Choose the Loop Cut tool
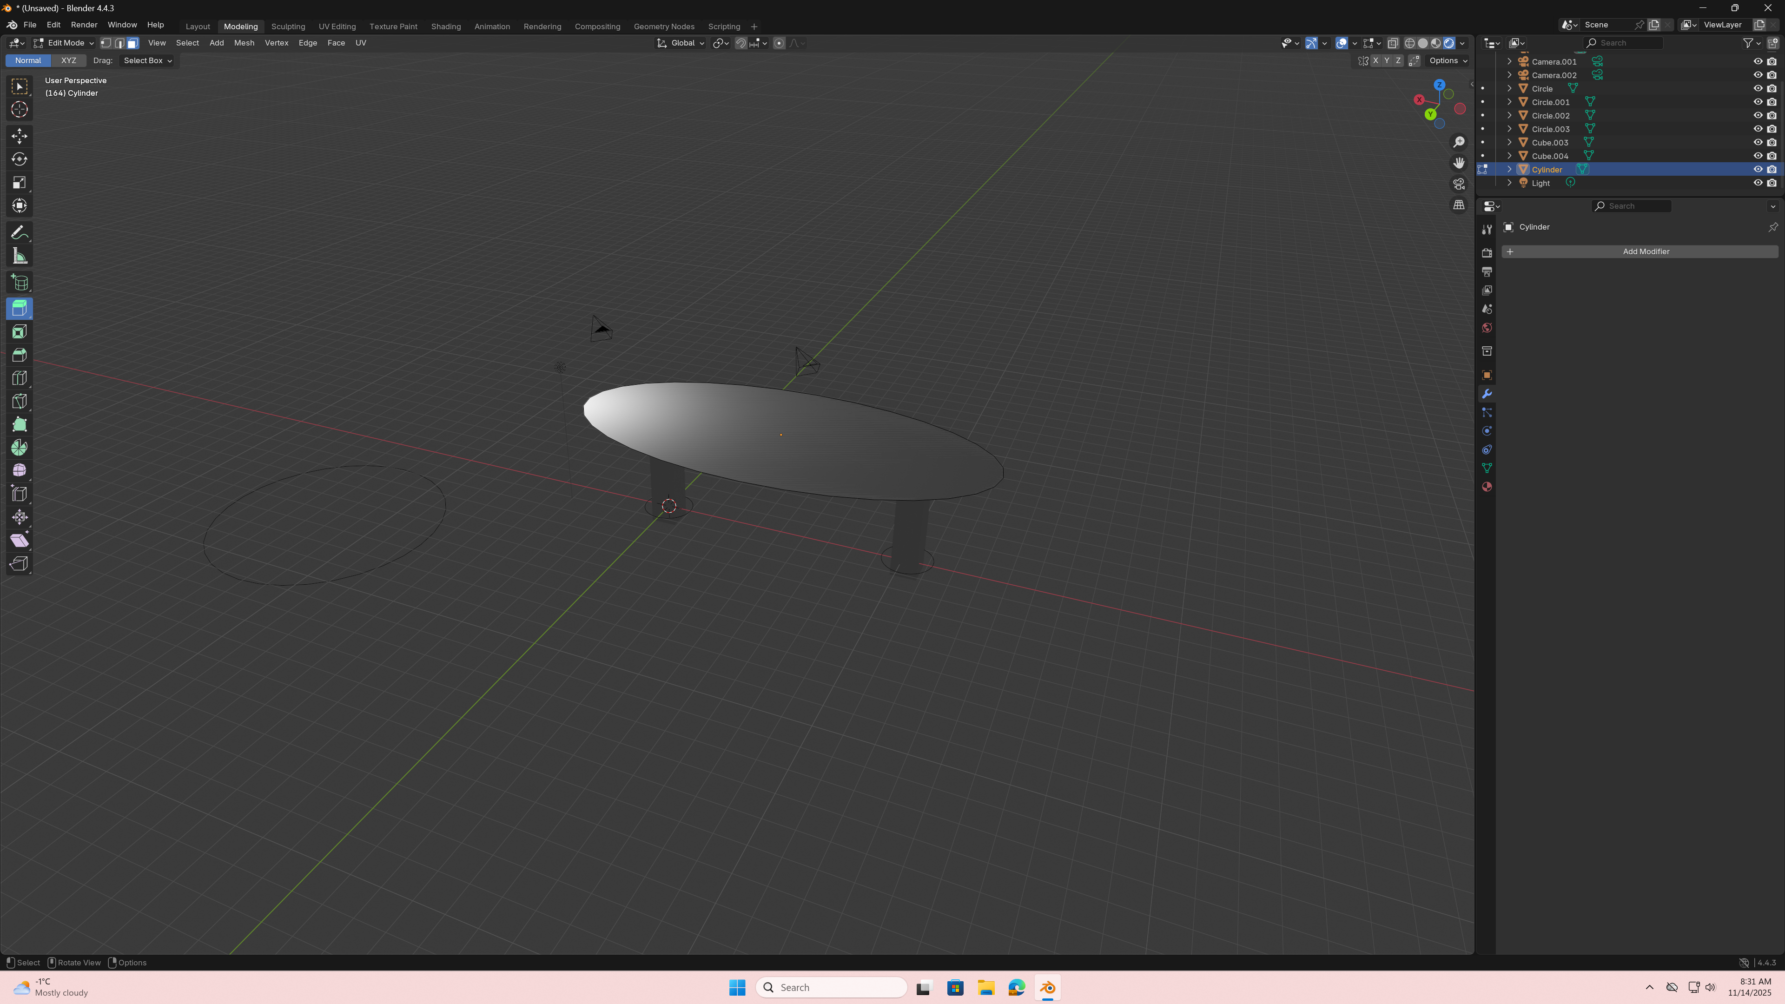This screenshot has width=1785, height=1004. (x=20, y=378)
